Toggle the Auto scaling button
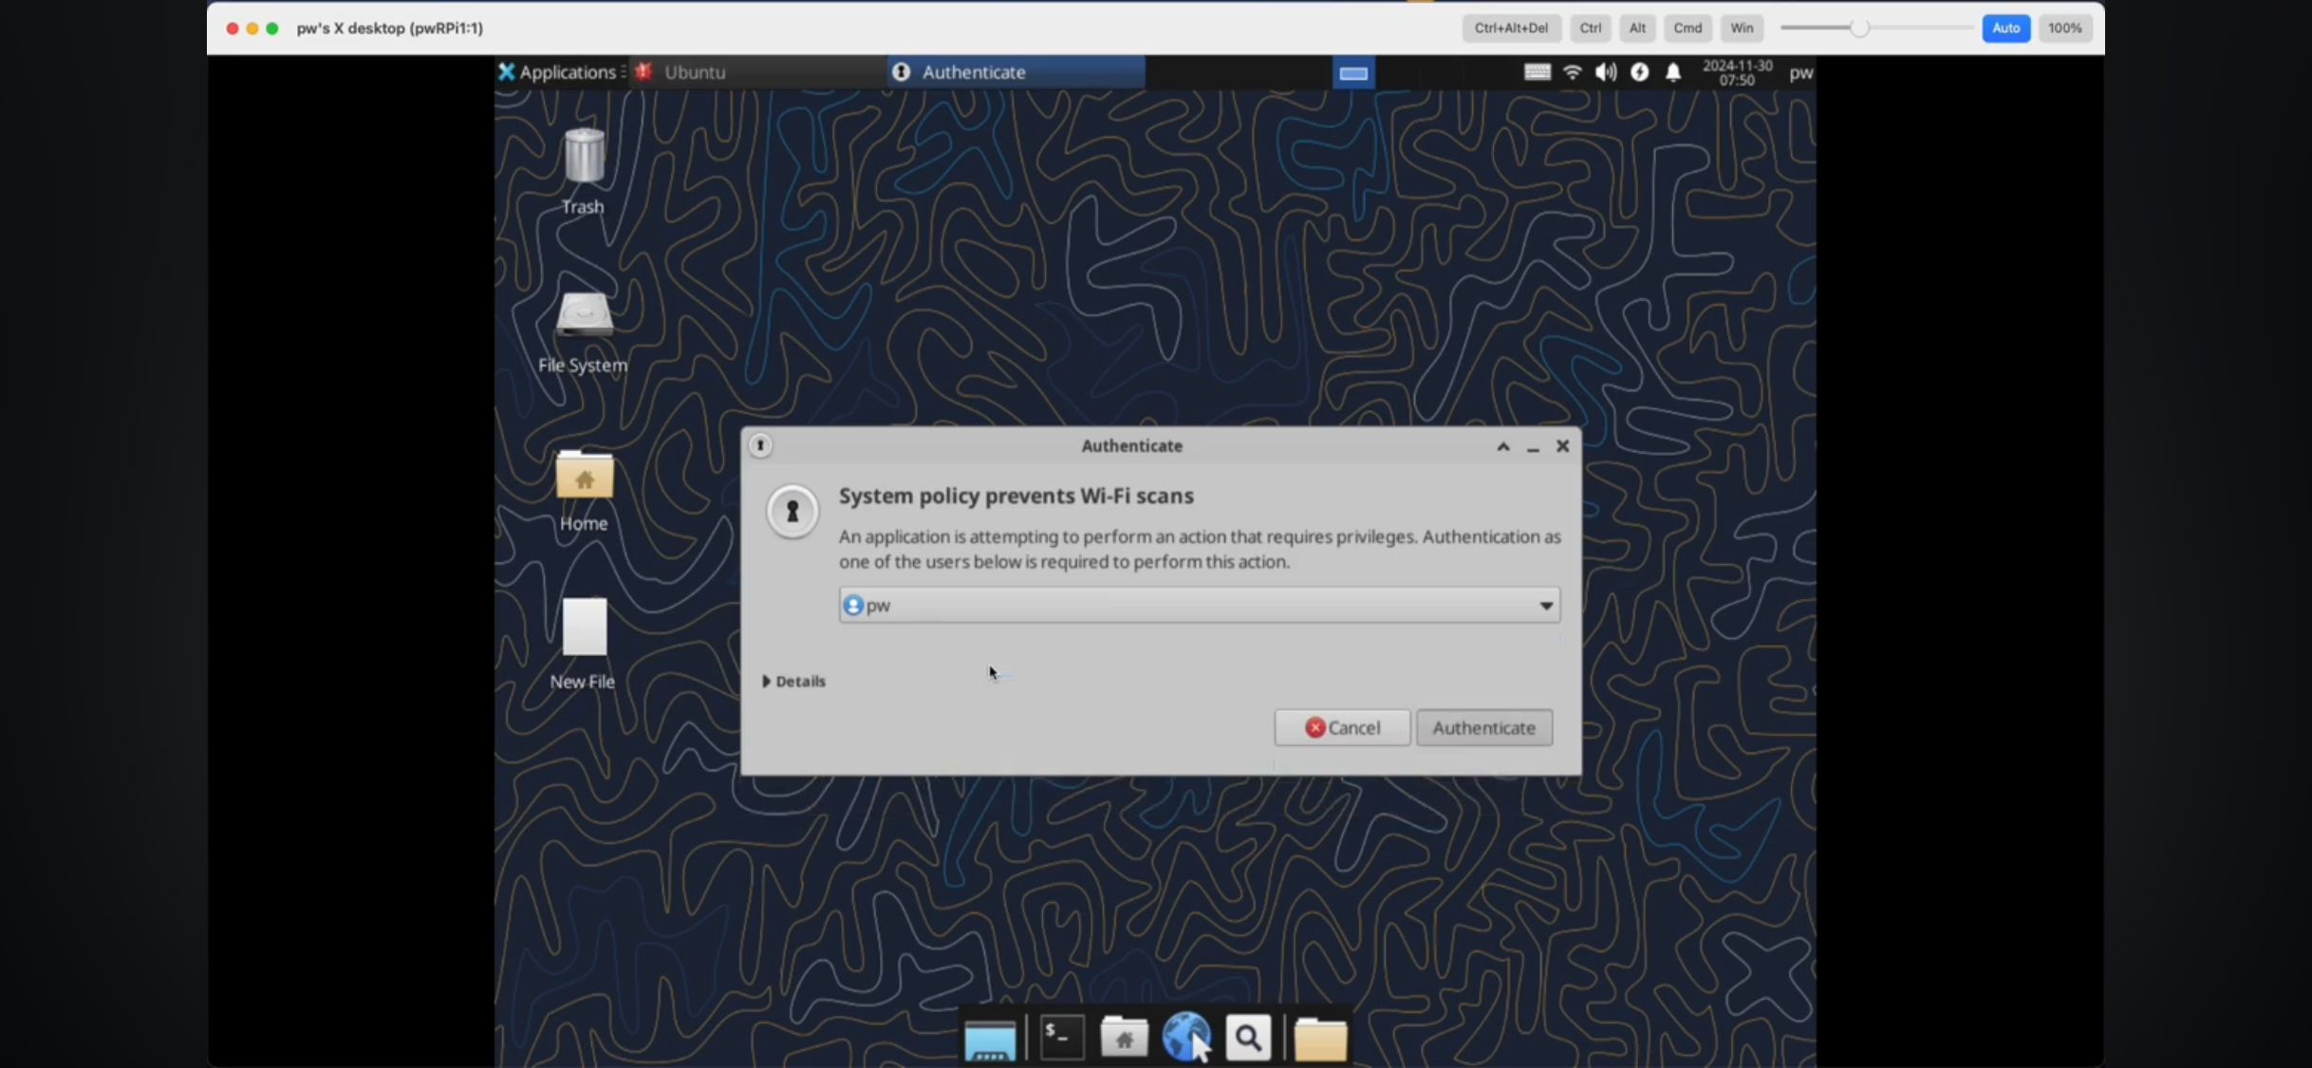 (2004, 28)
